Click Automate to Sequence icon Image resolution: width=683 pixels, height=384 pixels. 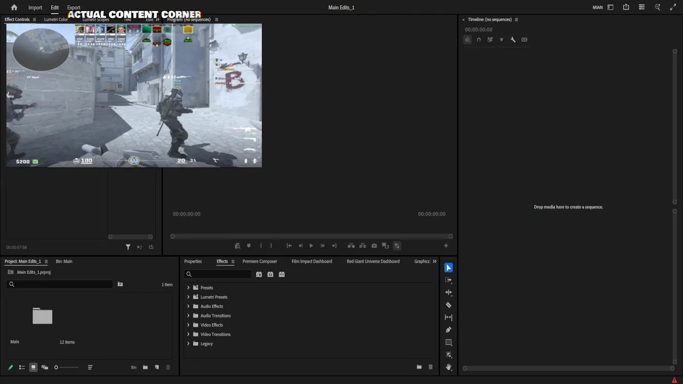[x=133, y=367]
